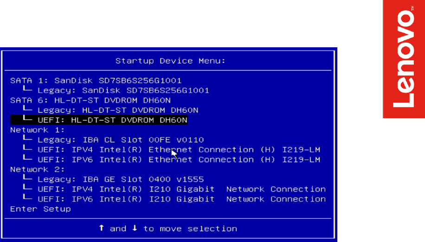This screenshot has width=425, height=242.
Task: Select highlighted UEFI: HL-DT-ST DVDROM DH60N entry
Action: (99, 120)
